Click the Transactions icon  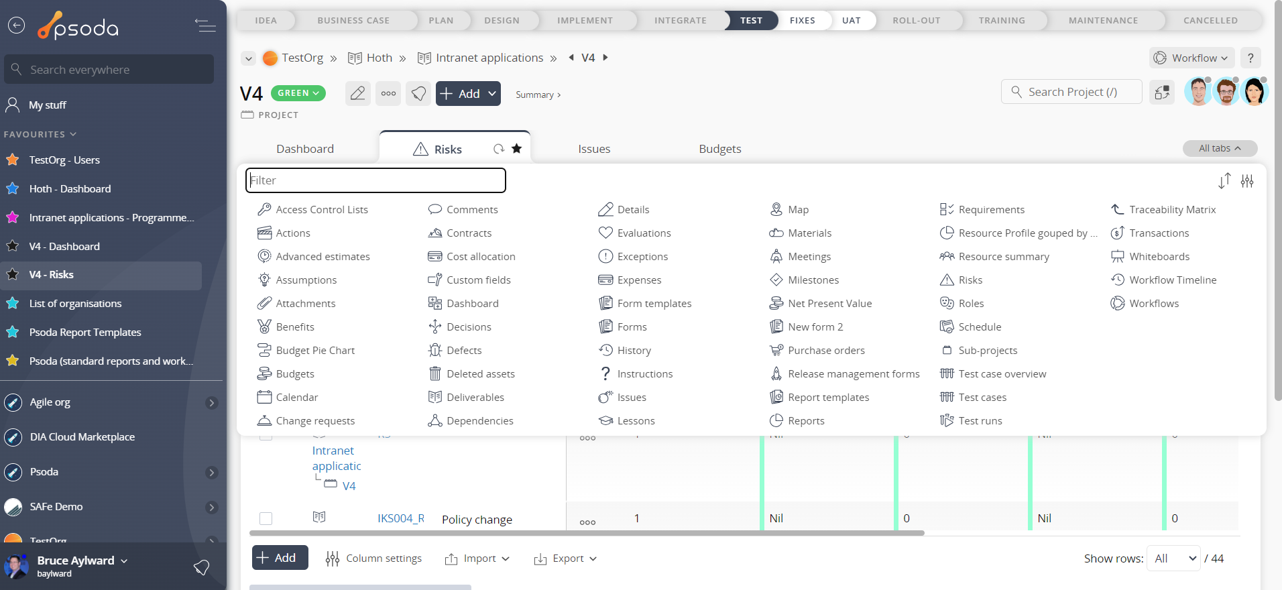pos(1118,233)
